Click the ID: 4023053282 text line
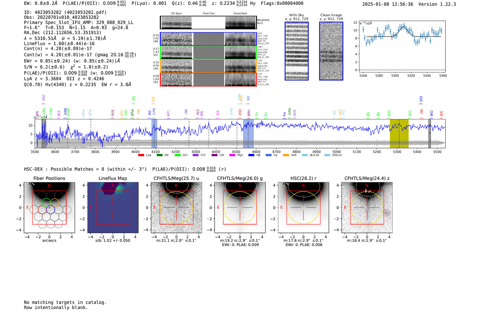Viewport: 480px width, 326px height. (65, 12)
